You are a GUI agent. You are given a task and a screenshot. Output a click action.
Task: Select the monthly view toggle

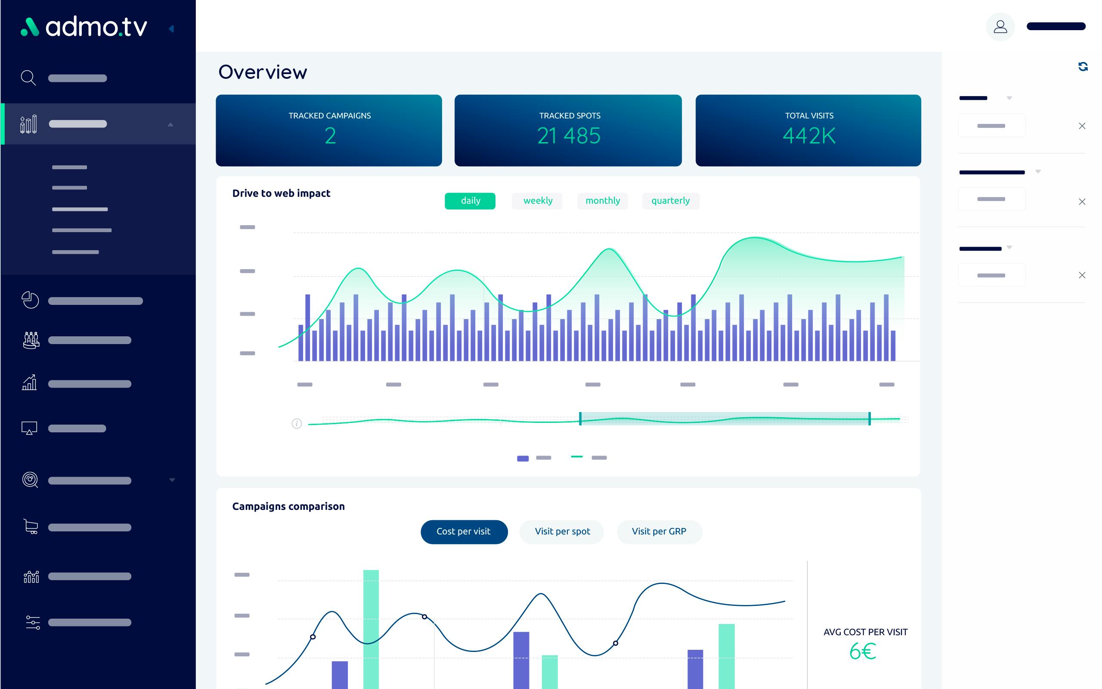[x=602, y=200]
